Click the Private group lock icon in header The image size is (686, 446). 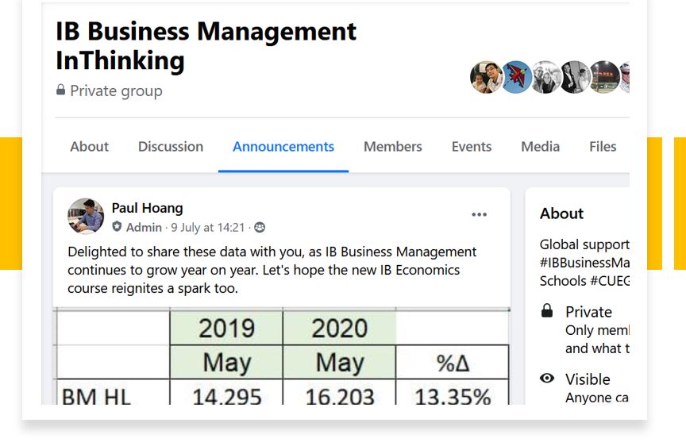point(61,90)
